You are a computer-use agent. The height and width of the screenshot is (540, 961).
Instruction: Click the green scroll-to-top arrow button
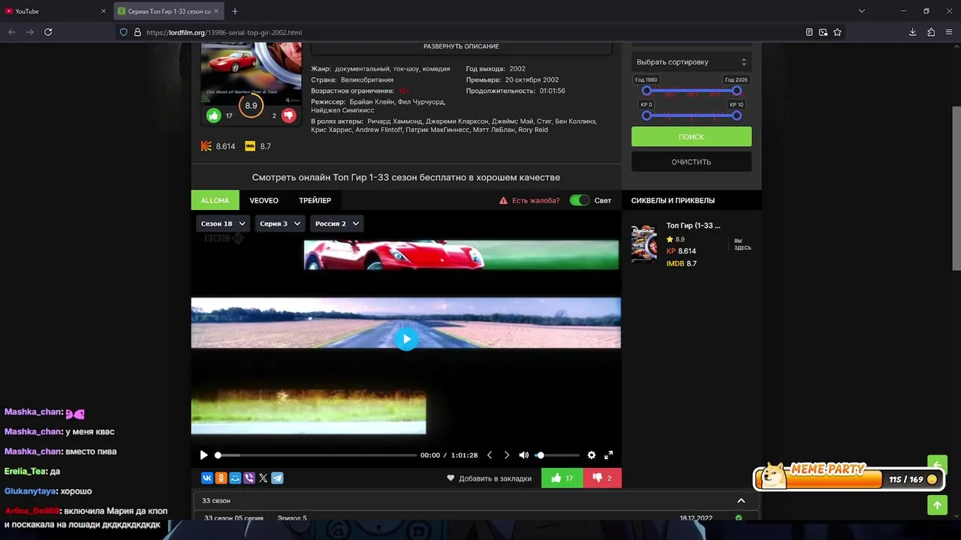tap(937, 505)
